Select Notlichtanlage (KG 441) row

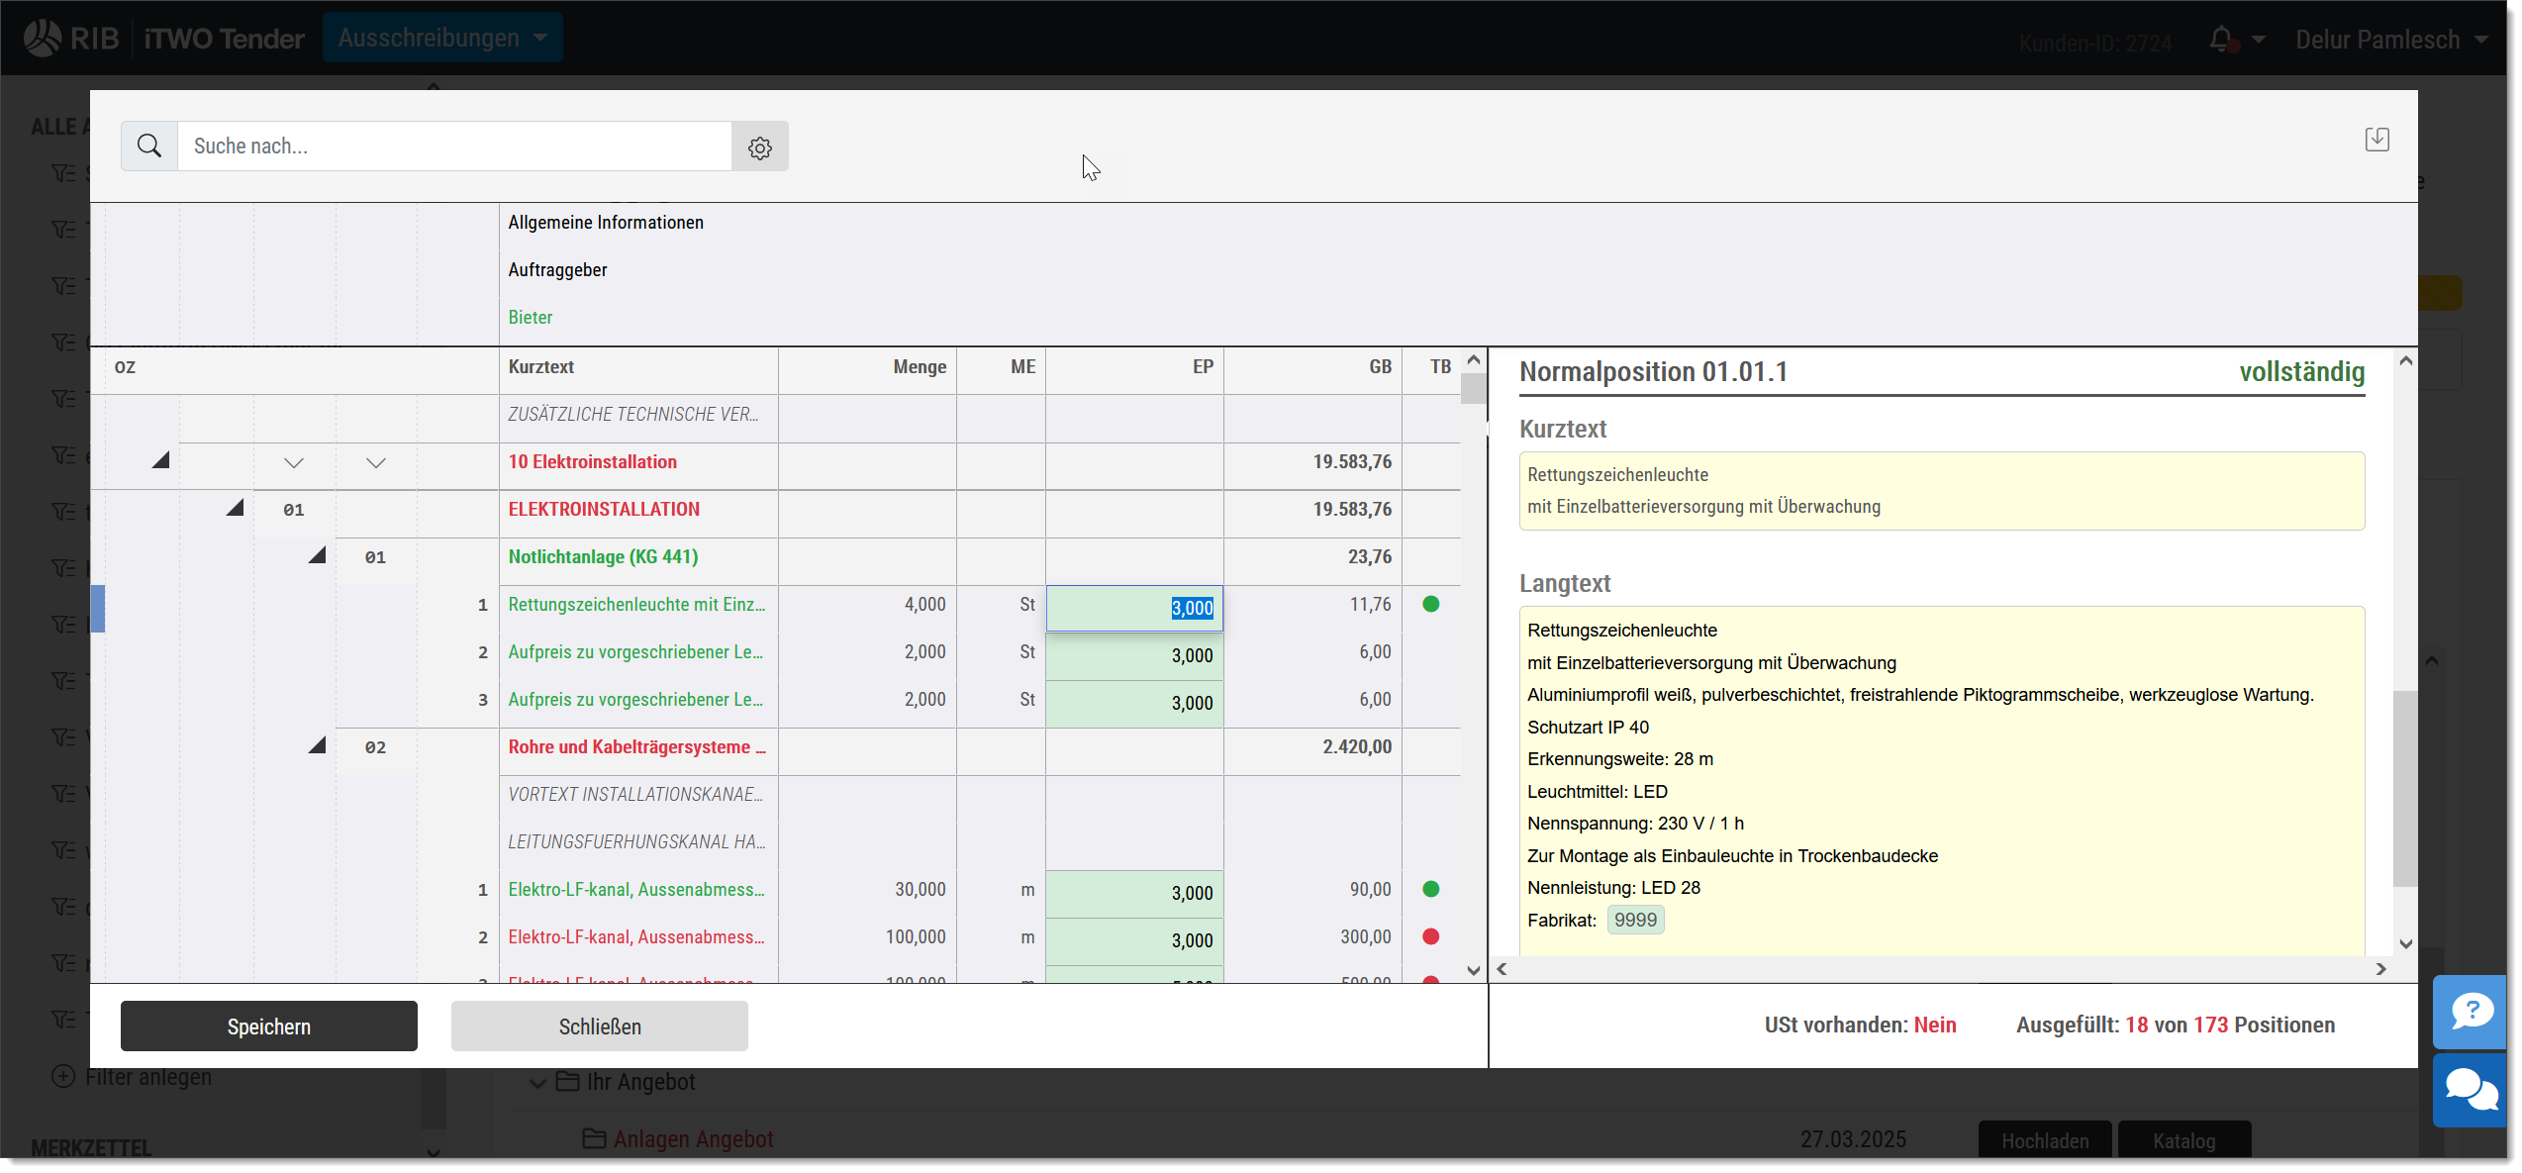(603, 556)
